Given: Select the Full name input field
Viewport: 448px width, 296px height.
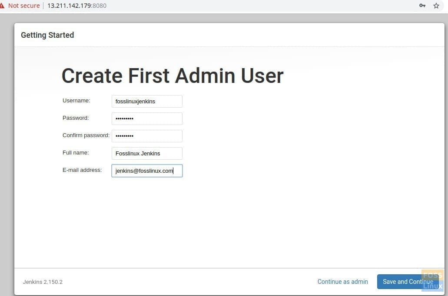Looking at the screenshot, I should (147, 153).
